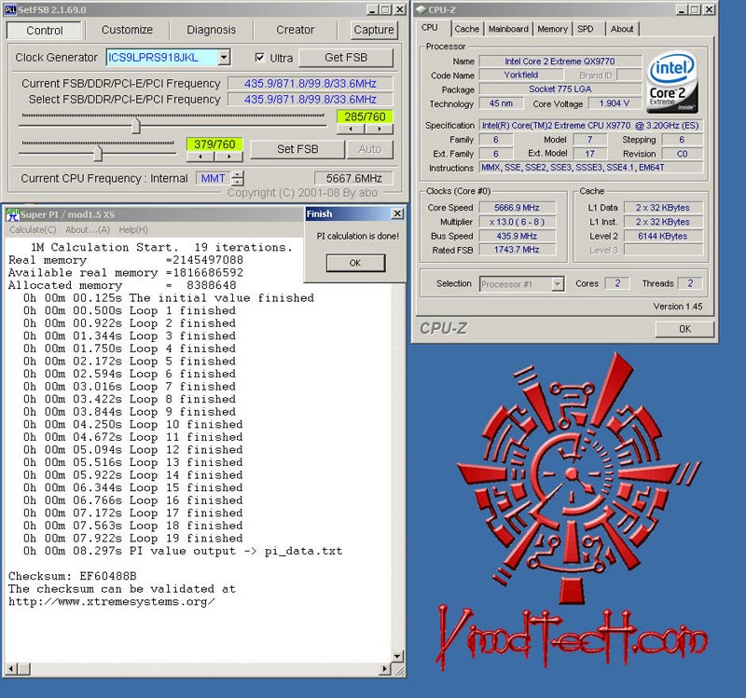Click OK in the Finish dialog

pyautogui.click(x=355, y=263)
